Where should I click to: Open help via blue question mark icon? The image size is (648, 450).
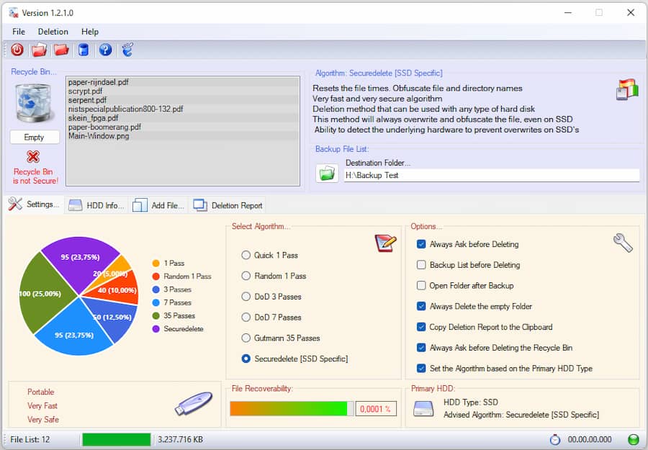105,50
